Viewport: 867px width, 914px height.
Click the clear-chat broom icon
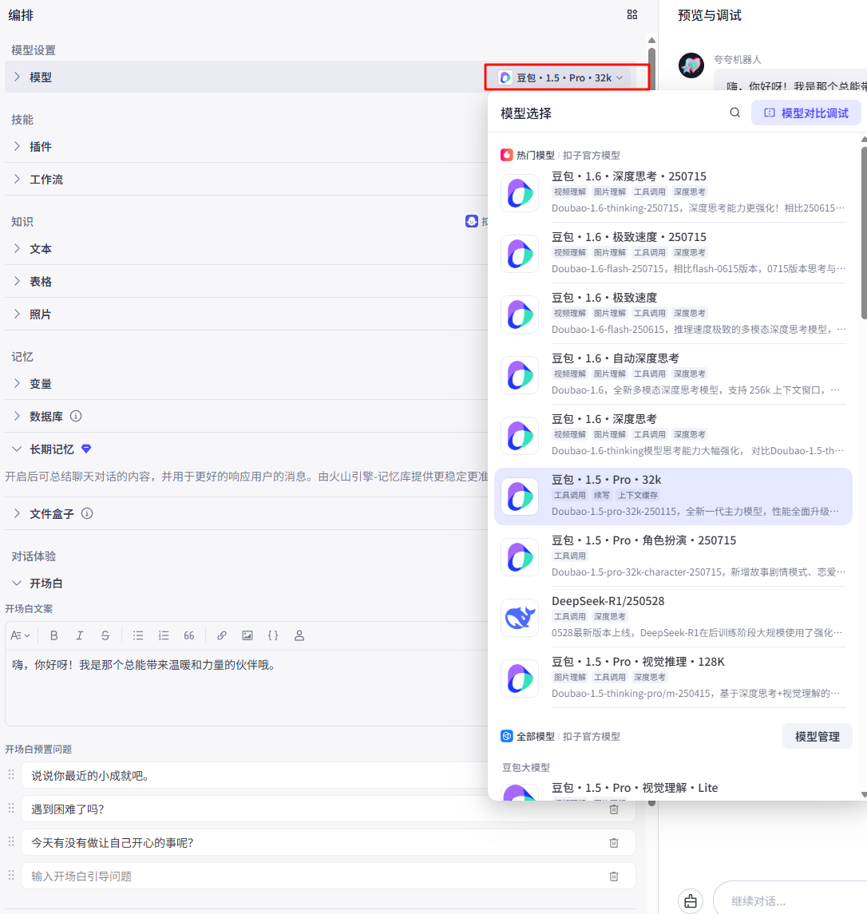click(691, 900)
